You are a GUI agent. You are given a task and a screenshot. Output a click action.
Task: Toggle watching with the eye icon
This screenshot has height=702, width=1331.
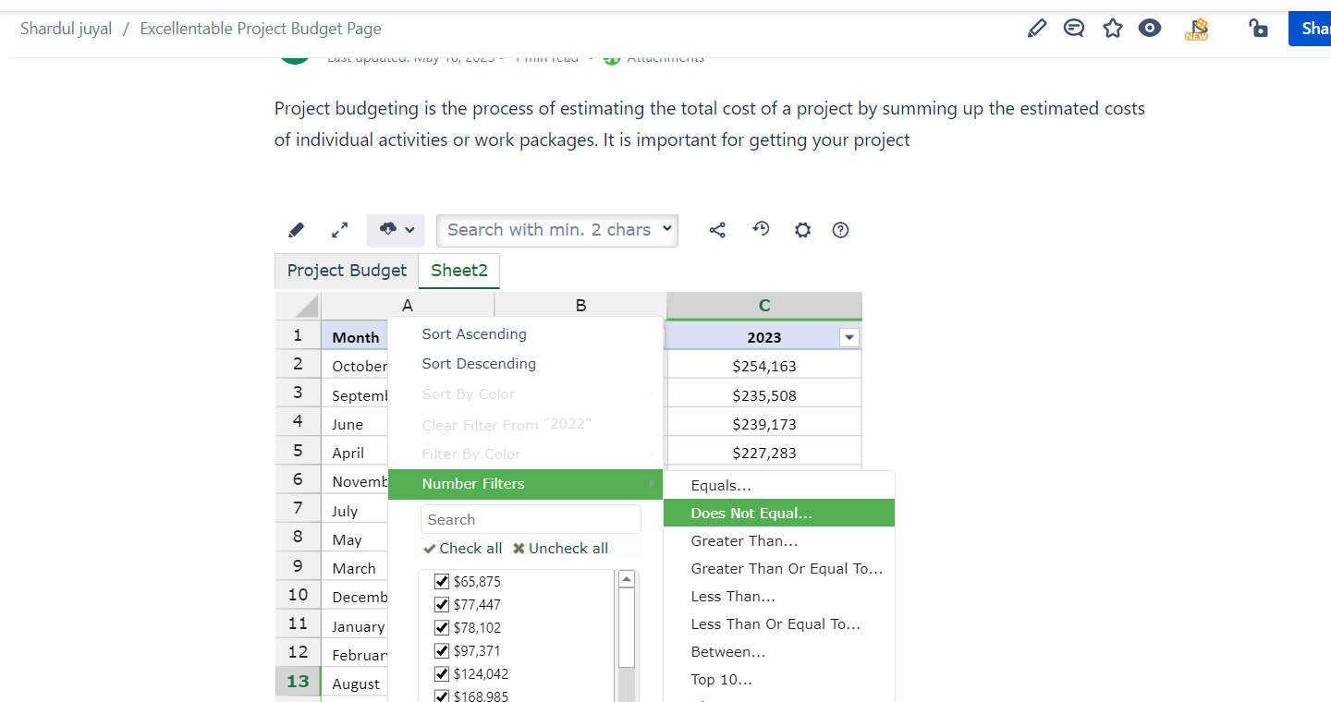point(1149,28)
